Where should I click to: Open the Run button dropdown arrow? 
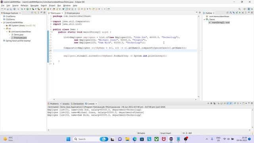(30, 9)
